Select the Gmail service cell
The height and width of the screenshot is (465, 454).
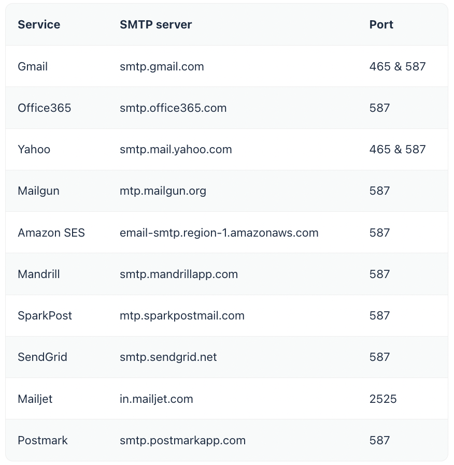[33, 66]
